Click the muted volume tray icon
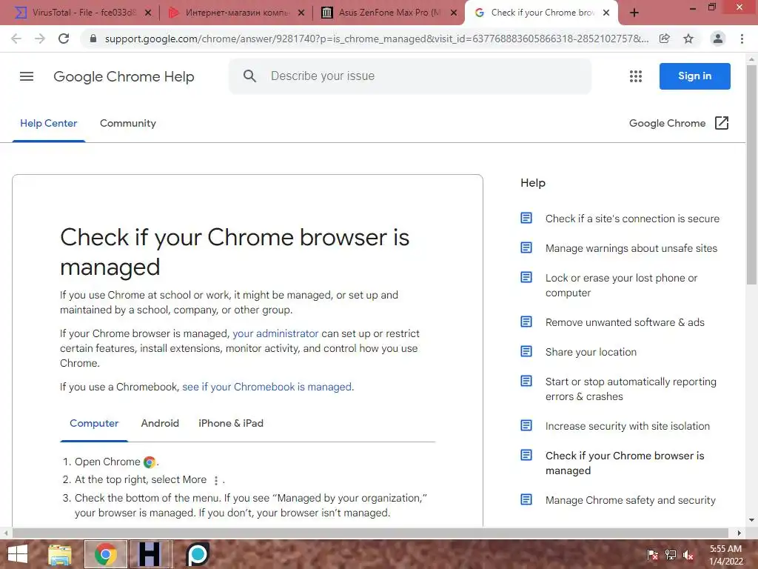The height and width of the screenshot is (569, 758). 688,555
